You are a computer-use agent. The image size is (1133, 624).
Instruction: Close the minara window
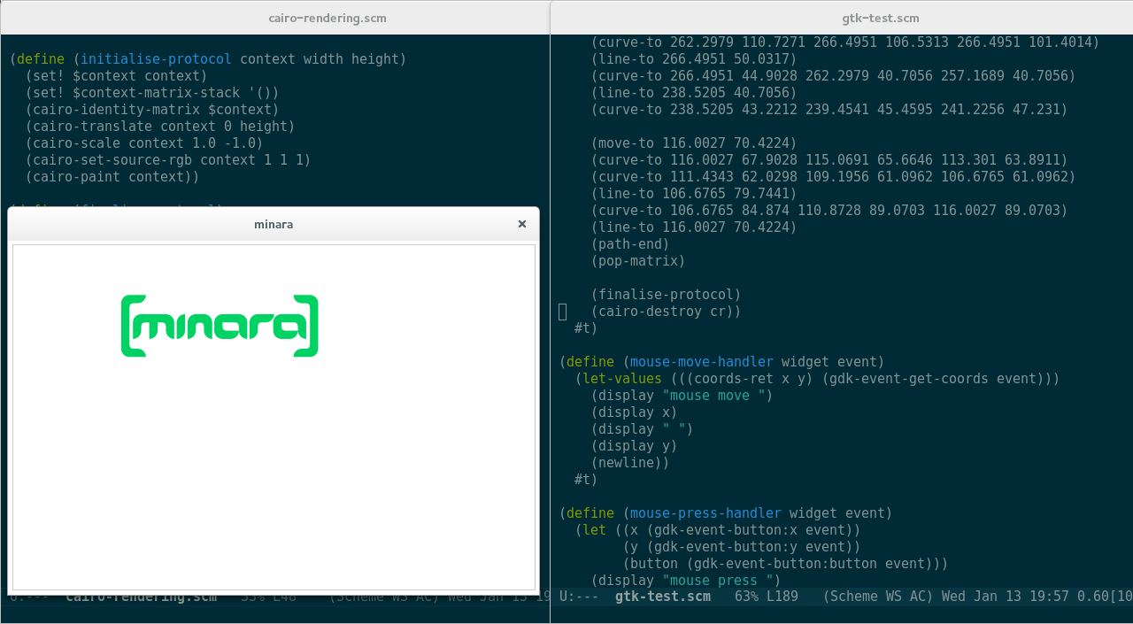click(x=521, y=224)
